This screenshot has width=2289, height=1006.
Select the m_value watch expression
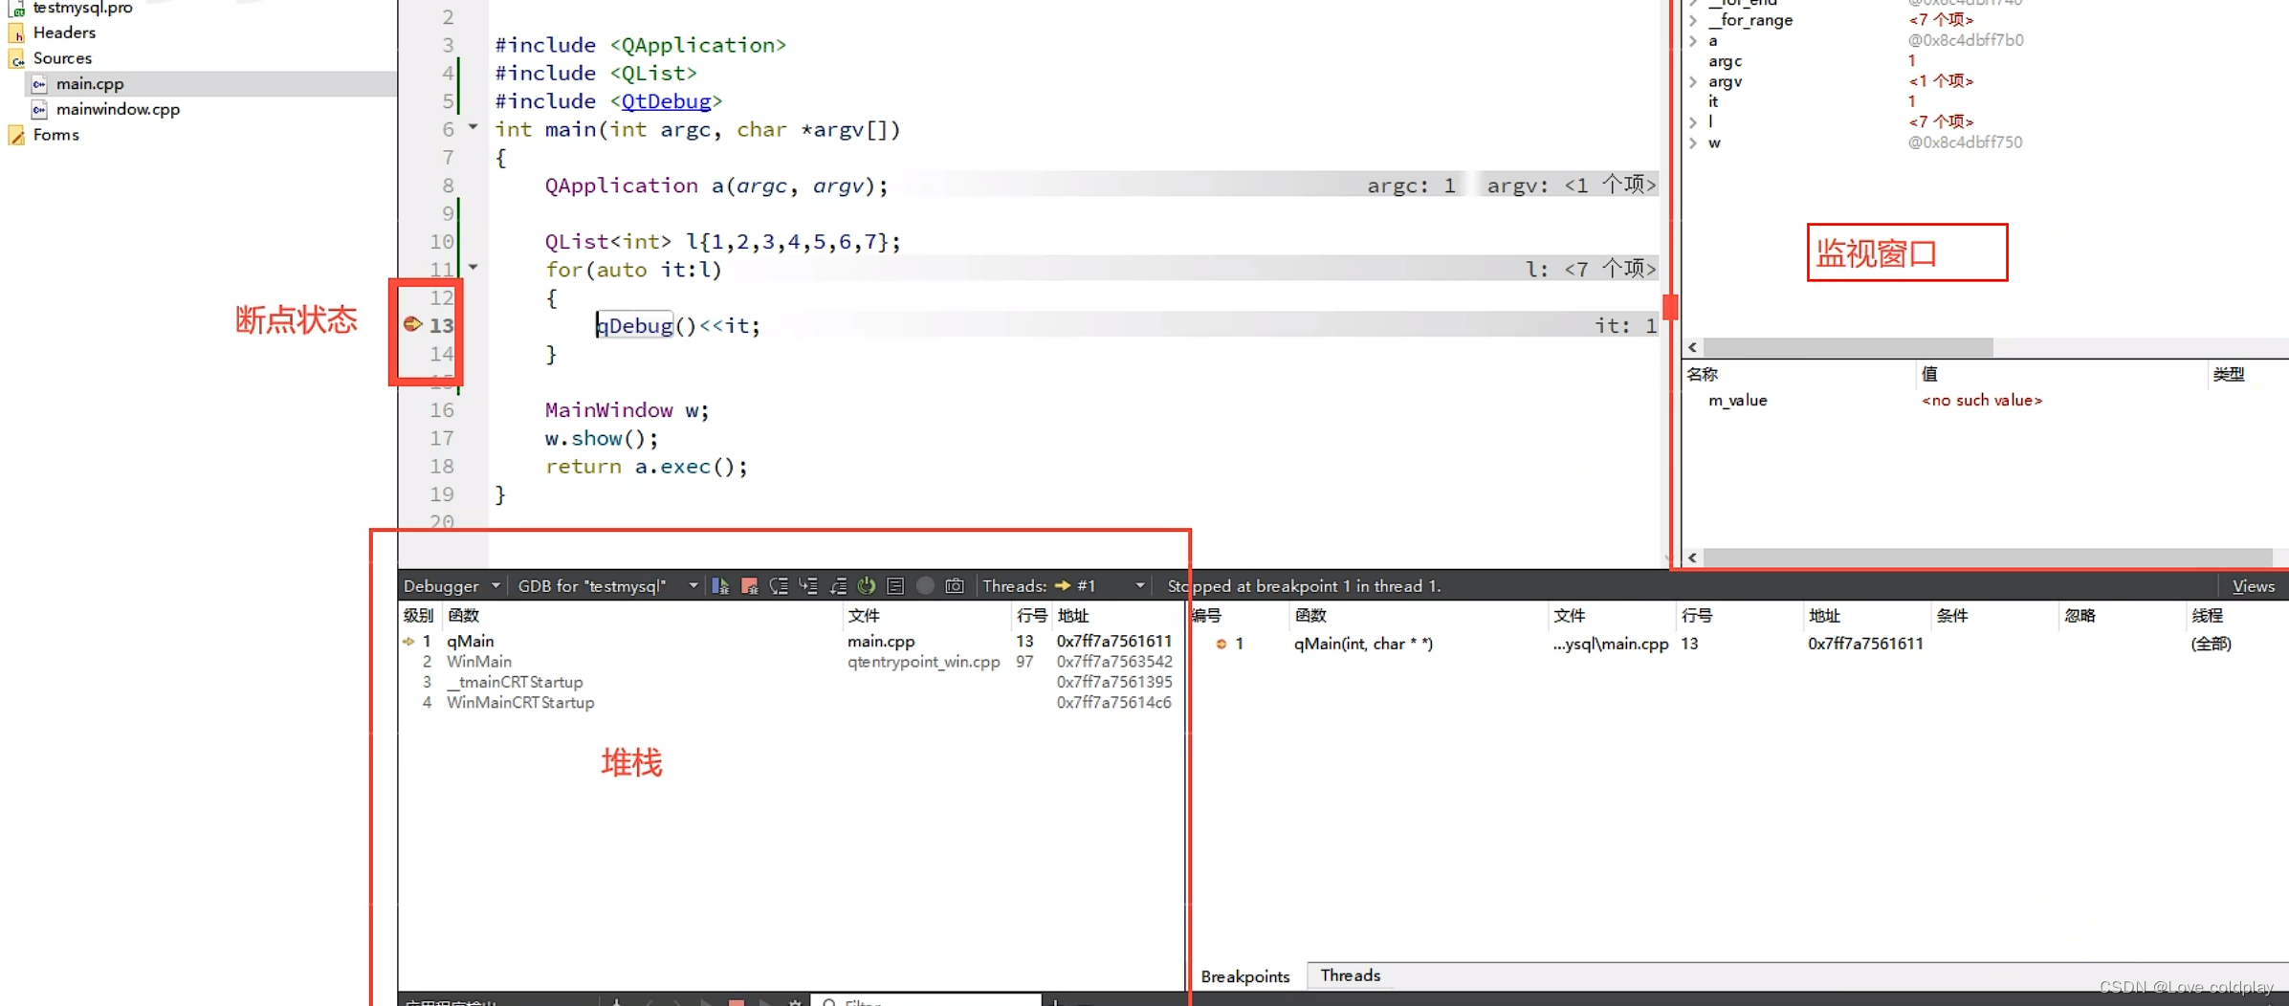pyautogui.click(x=1737, y=401)
